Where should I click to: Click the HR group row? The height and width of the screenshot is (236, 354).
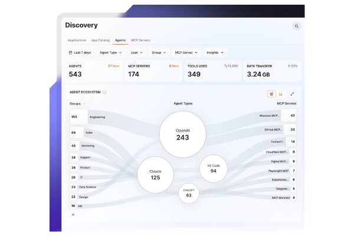pos(77,206)
